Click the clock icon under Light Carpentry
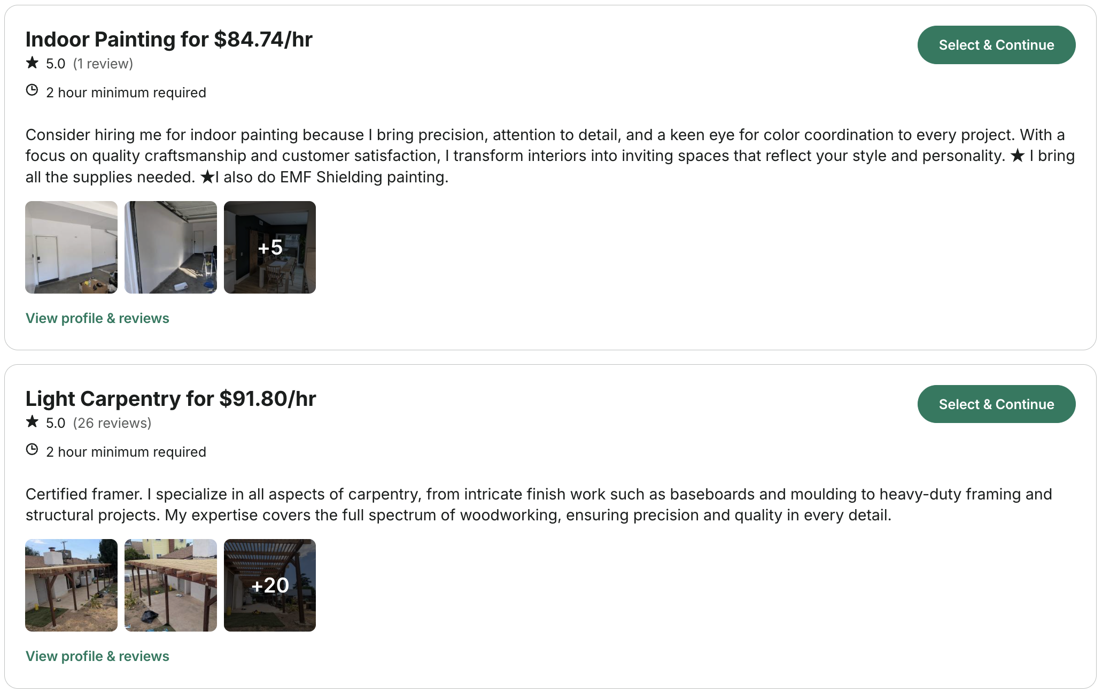Screen dimensions: 1102x692 coord(32,450)
